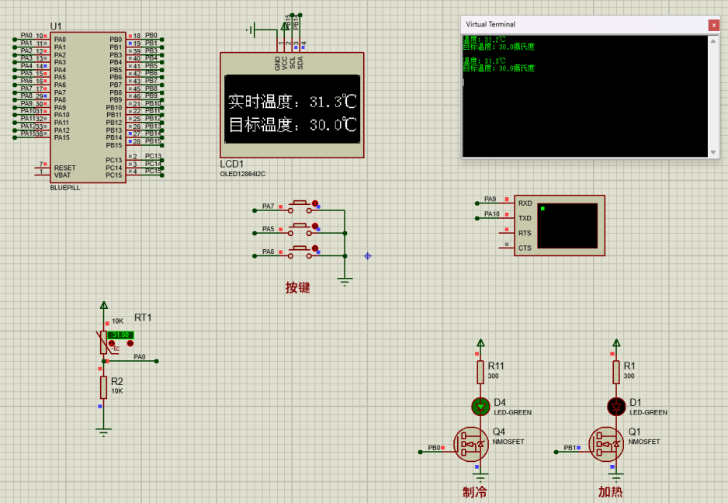Toggle the latch dot on the PA6 button
The width and height of the screenshot is (728, 503).
tap(315, 248)
